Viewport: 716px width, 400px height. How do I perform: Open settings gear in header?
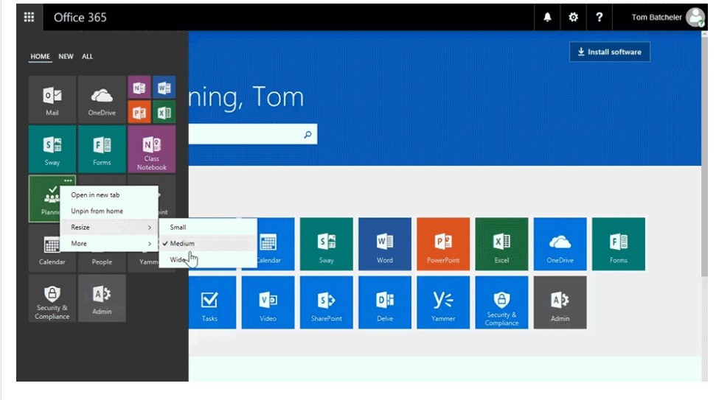coord(573,18)
